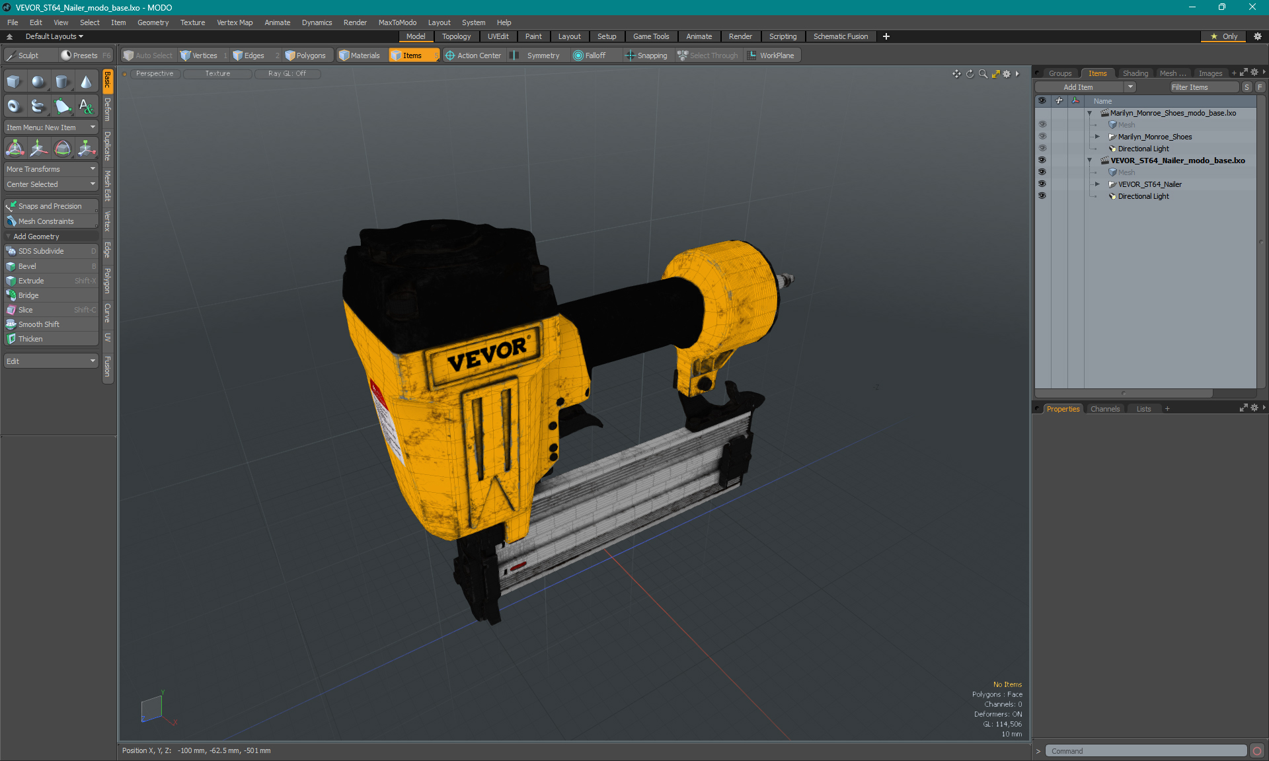
Task: Open the viewport settings gear
Action: click(1007, 74)
